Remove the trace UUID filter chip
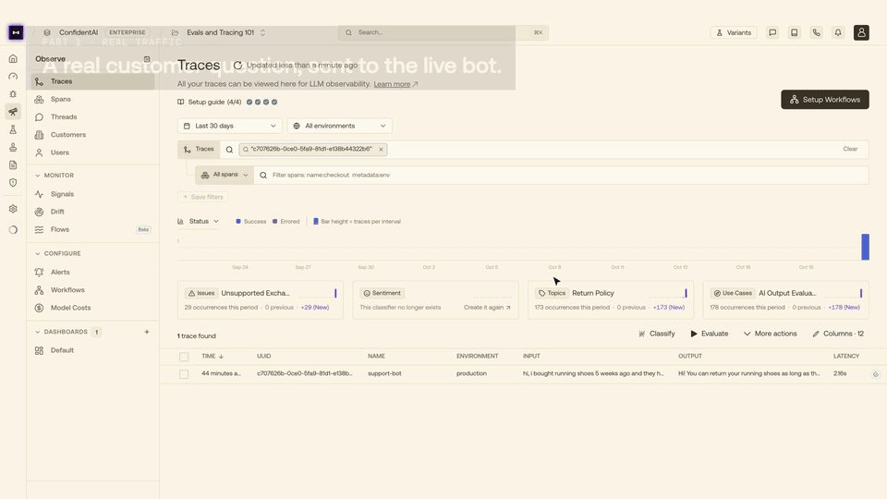This screenshot has width=887, height=499. point(382,150)
